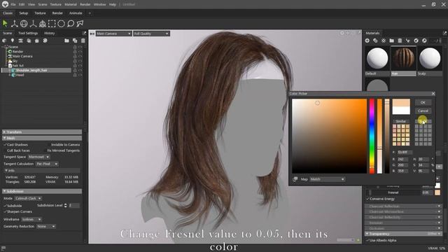Choose the polygon selection tool
Viewport: 448px width, 252px height.
point(80,23)
